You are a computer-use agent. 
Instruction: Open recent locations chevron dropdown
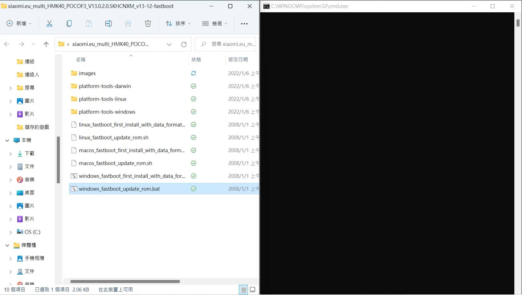click(33, 44)
